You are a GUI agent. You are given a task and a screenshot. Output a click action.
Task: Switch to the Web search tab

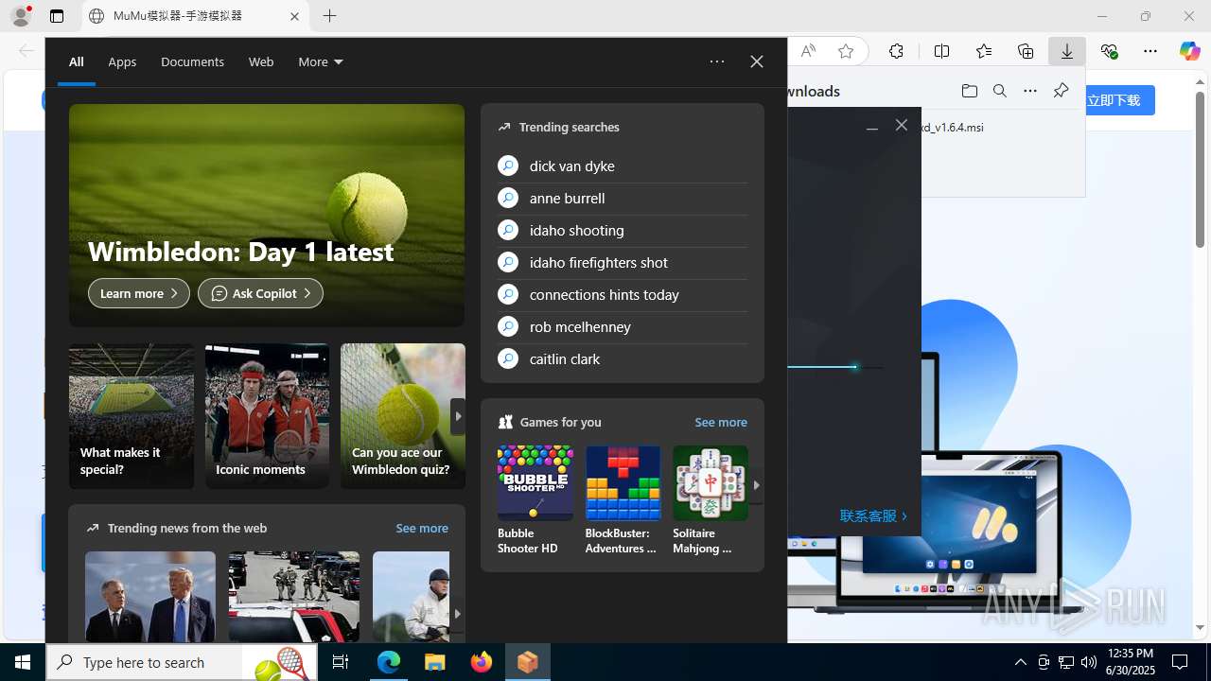coord(261,61)
